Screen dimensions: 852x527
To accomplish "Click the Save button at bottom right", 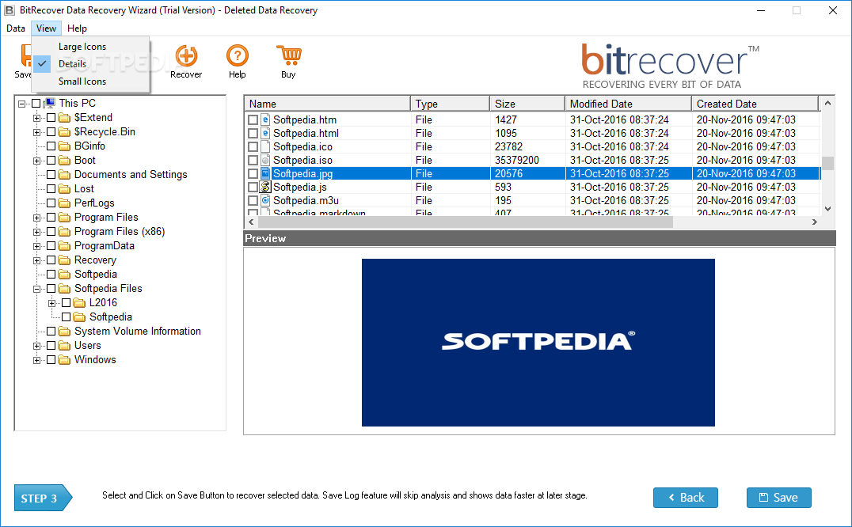I will point(778,498).
